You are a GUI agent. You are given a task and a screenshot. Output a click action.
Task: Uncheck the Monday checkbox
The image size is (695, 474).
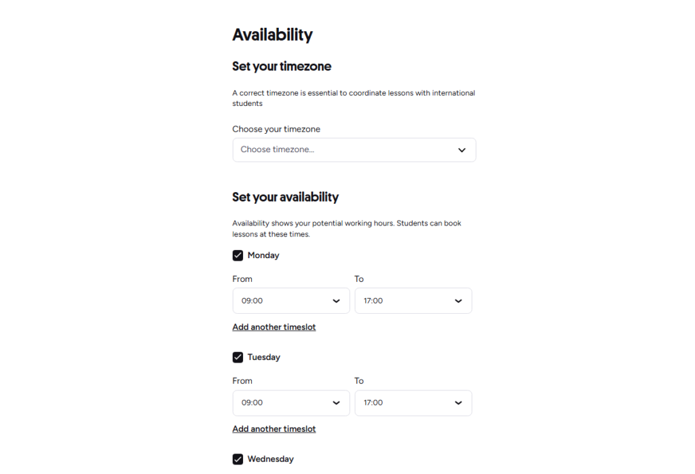(x=238, y=255)
